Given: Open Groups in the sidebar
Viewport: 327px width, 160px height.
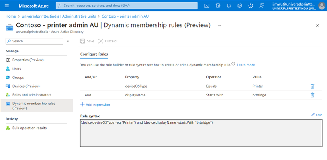Looking at the screenshot, I should tap(18, 78).
